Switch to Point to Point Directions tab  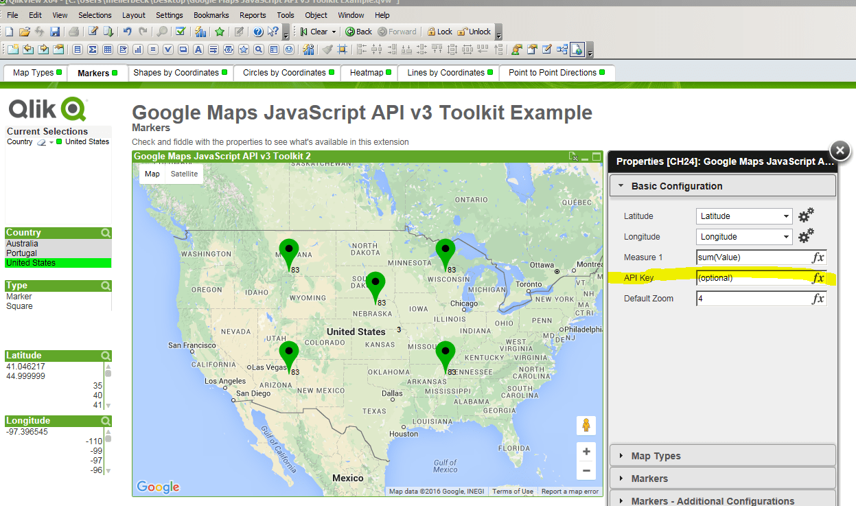(557, 73)
